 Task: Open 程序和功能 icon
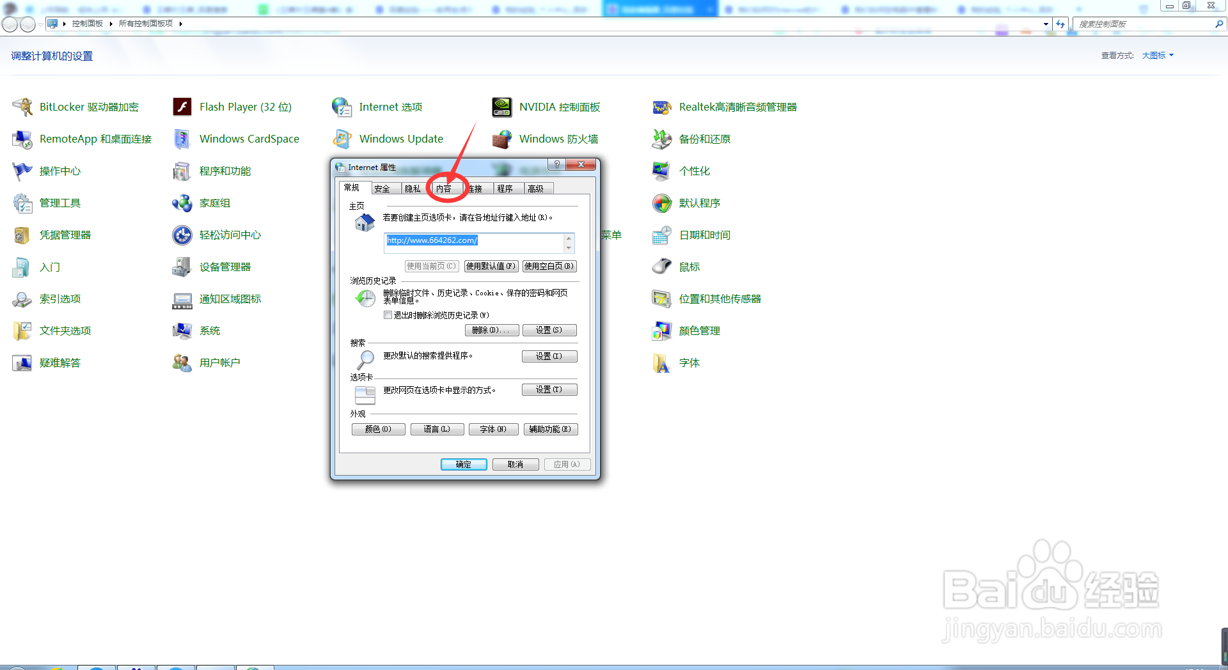coord(182,171)
